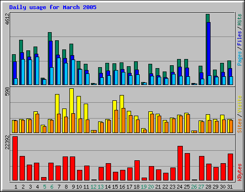Screen dimensions: 245x192
Task: Click the '598' y-axis label
Action: (x=7, y=91)
